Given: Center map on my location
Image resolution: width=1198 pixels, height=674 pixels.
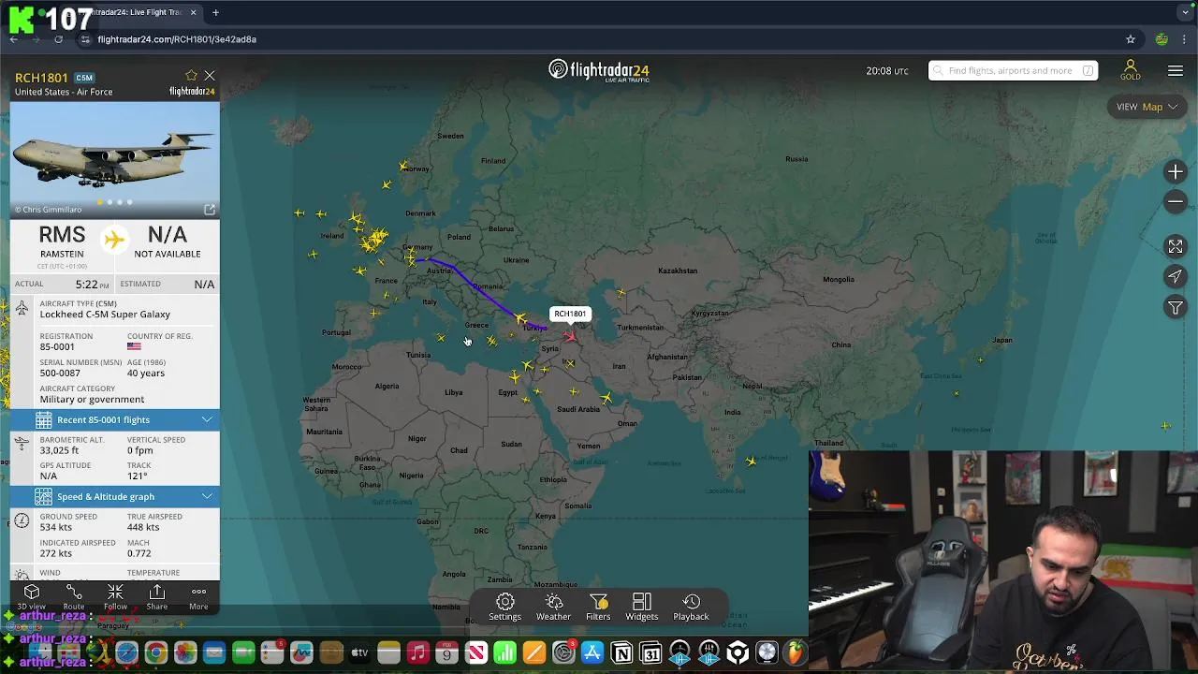Looking at the screenshot, I should point(1176,276).
